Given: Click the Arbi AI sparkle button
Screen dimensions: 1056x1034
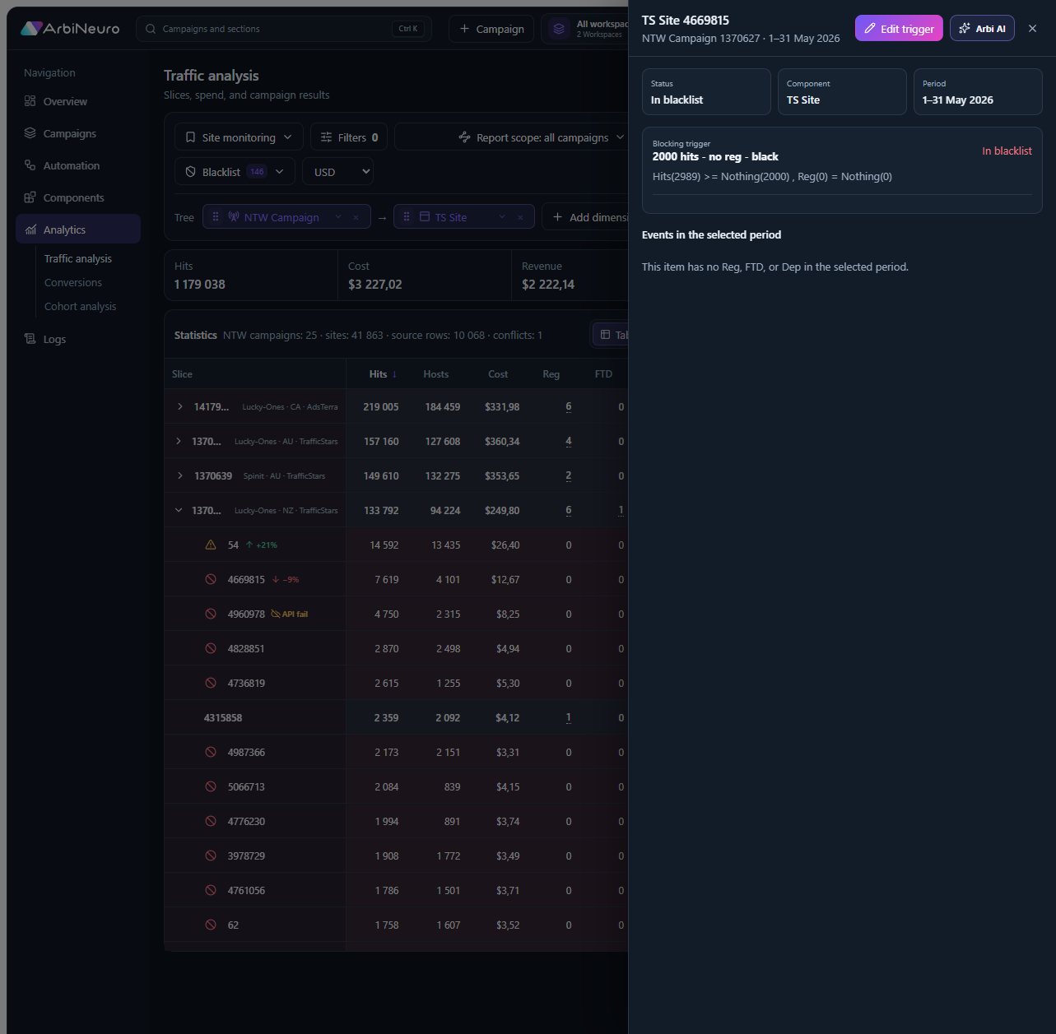Looking at the screenshot, I should [982, 28].
